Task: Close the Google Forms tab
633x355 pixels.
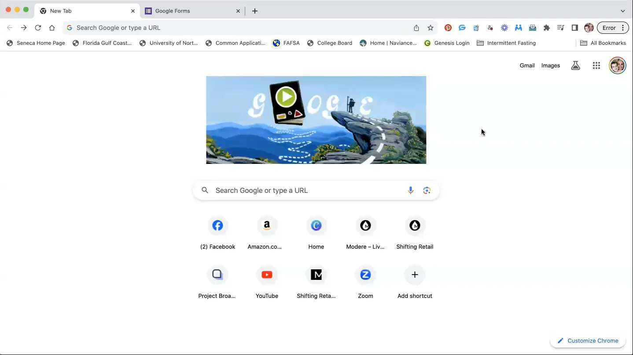Action: pos(238,11)
